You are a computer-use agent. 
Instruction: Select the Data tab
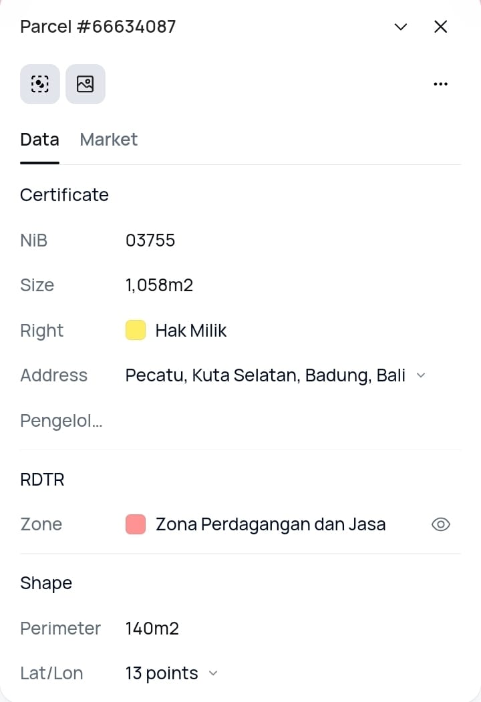click(39, 139)
